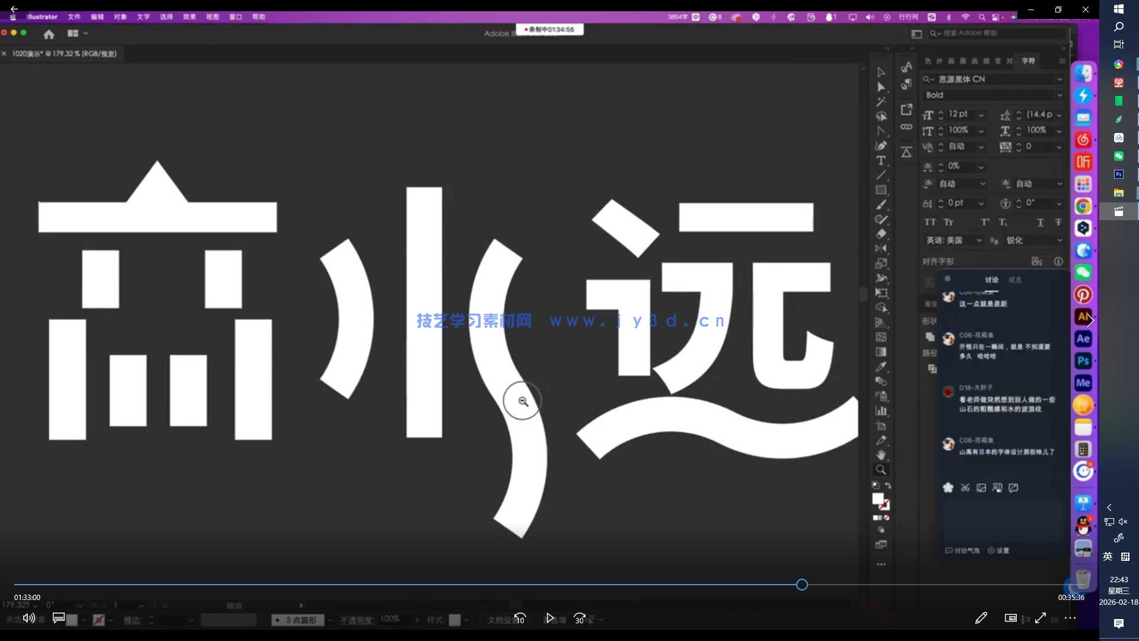
Task: Toggle all caps TT formatting
Action: (930, 223)
